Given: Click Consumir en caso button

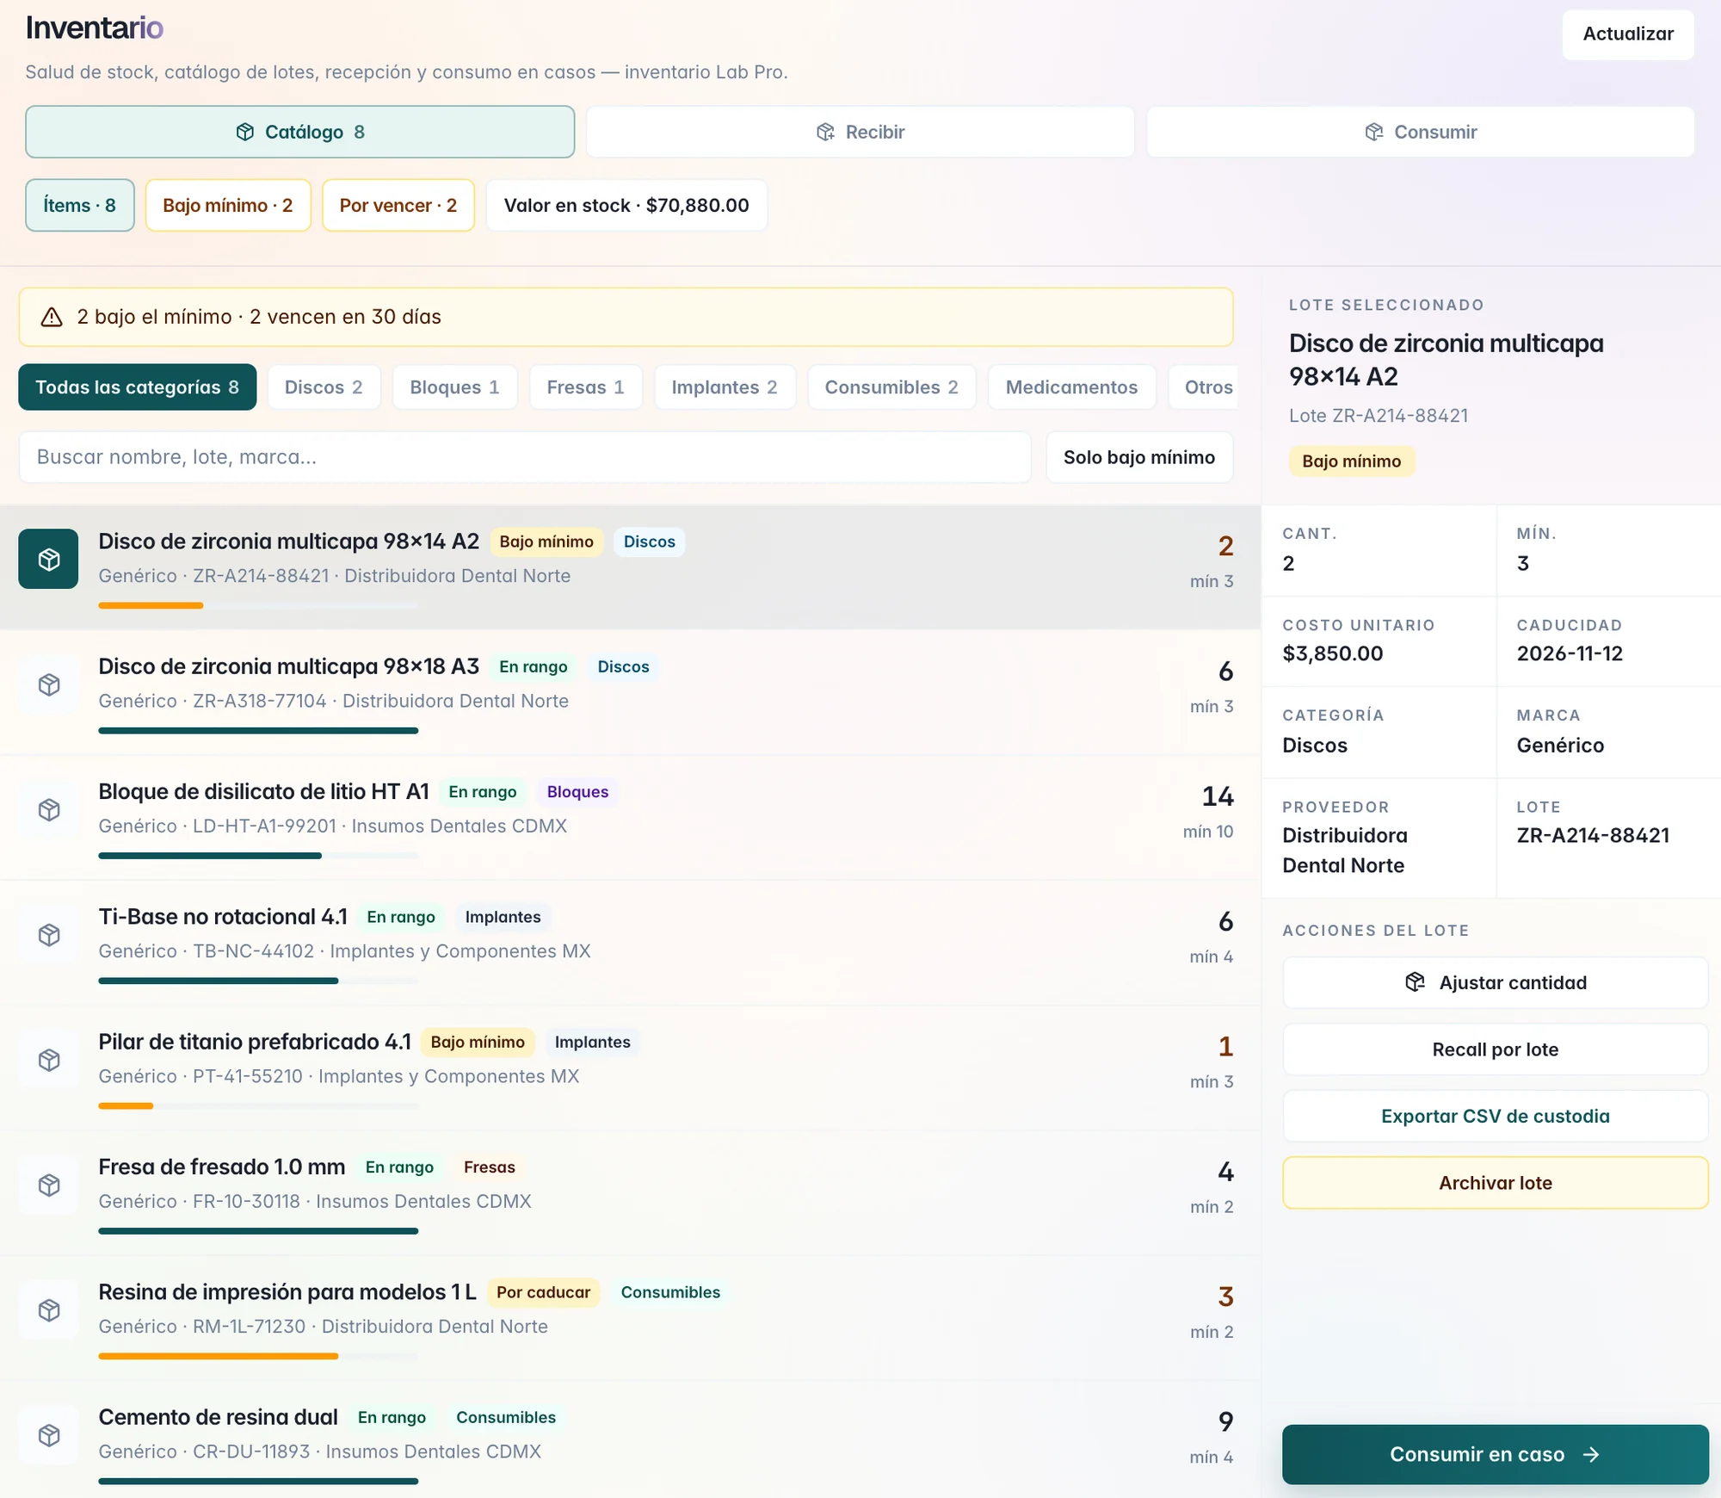Looking at the screenshot, I should [x=1496, y=1454].
